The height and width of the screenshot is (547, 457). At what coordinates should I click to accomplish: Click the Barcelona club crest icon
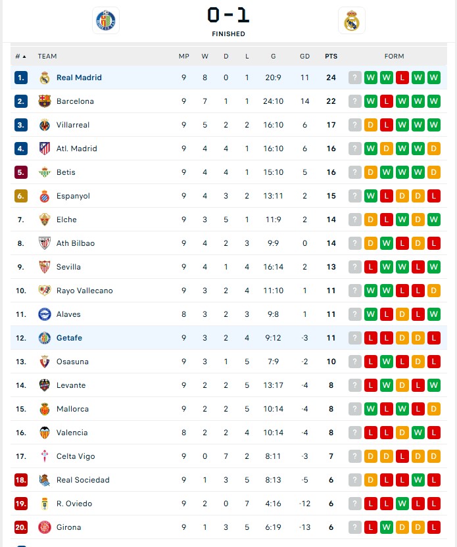coord(45,101)
